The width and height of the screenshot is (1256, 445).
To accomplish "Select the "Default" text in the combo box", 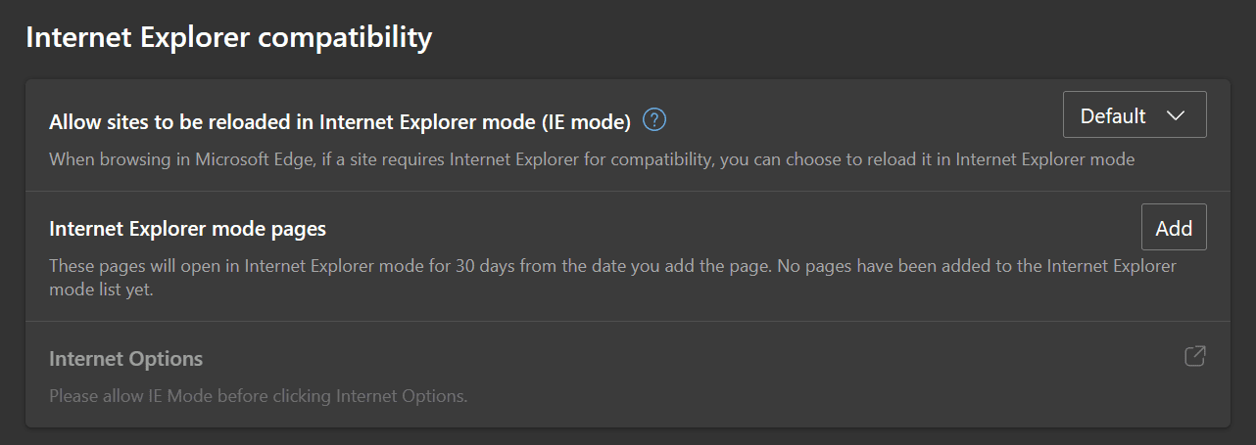I will pos(1113,115).
